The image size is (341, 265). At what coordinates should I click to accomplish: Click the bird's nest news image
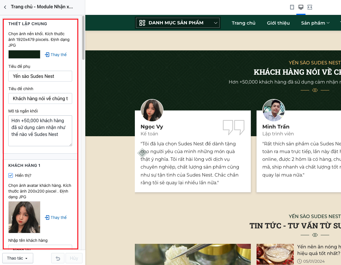pyautogui.click(x=193, y=254)
